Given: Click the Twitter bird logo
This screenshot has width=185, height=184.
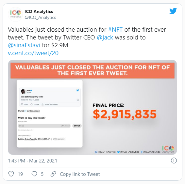Looking at the screenshot, I should (173, 11).
